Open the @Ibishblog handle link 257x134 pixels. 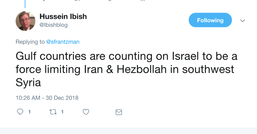coord(53,25)
